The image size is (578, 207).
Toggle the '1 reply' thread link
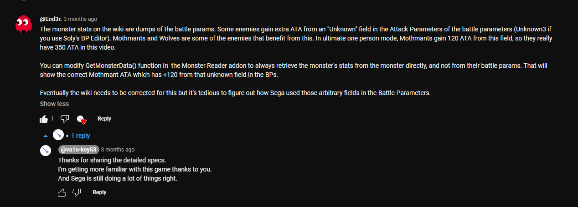[x=80, y=136]
